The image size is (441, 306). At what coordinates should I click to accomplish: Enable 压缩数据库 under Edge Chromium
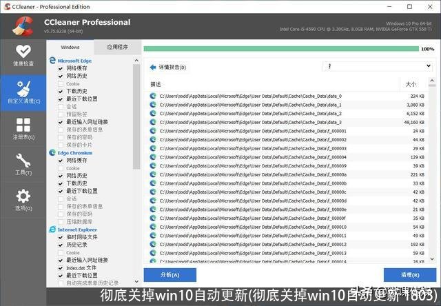[x=61, y=222]
